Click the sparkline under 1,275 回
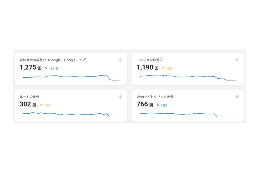This screenshot has height=172, width=259. click(x=71, y=78)
